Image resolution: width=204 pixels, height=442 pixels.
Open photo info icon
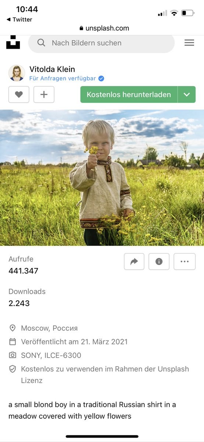click(x=159, y=262)
